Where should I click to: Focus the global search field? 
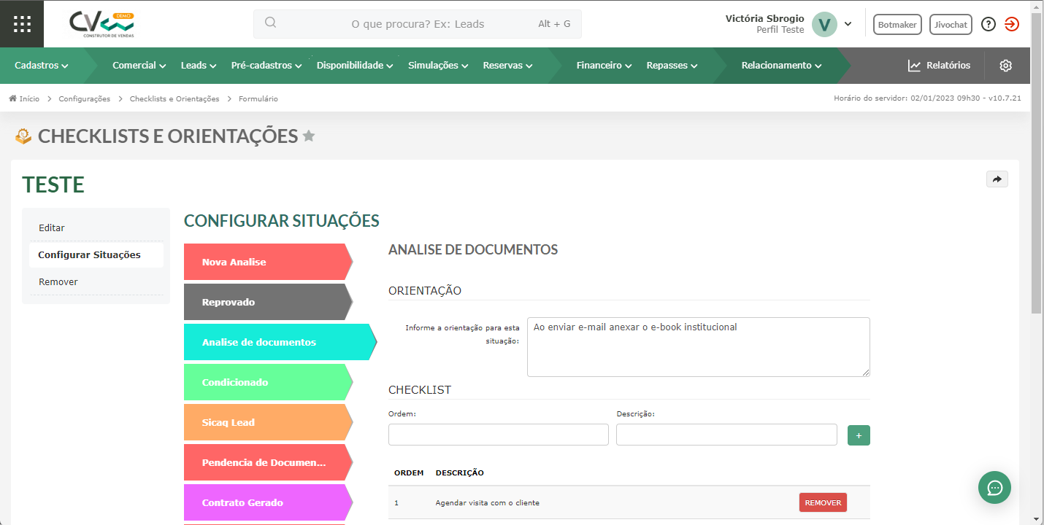[x=418, y=24]
